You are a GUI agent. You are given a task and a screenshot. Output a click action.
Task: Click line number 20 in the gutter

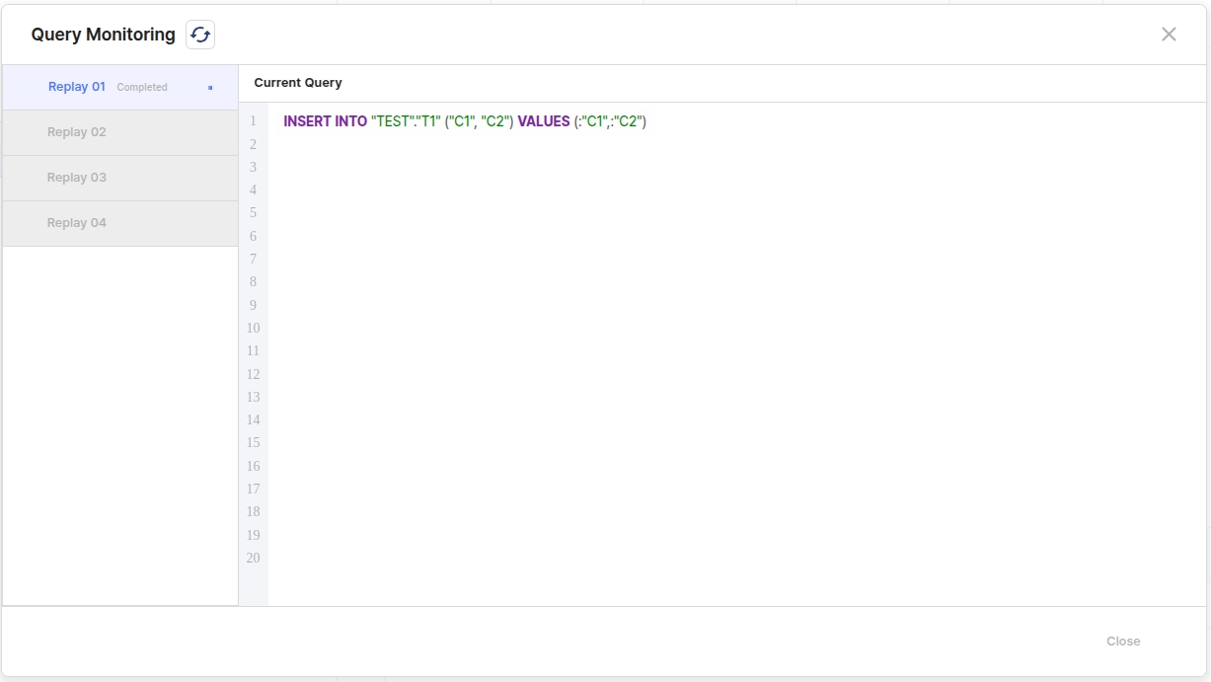(x=253, y=559)
